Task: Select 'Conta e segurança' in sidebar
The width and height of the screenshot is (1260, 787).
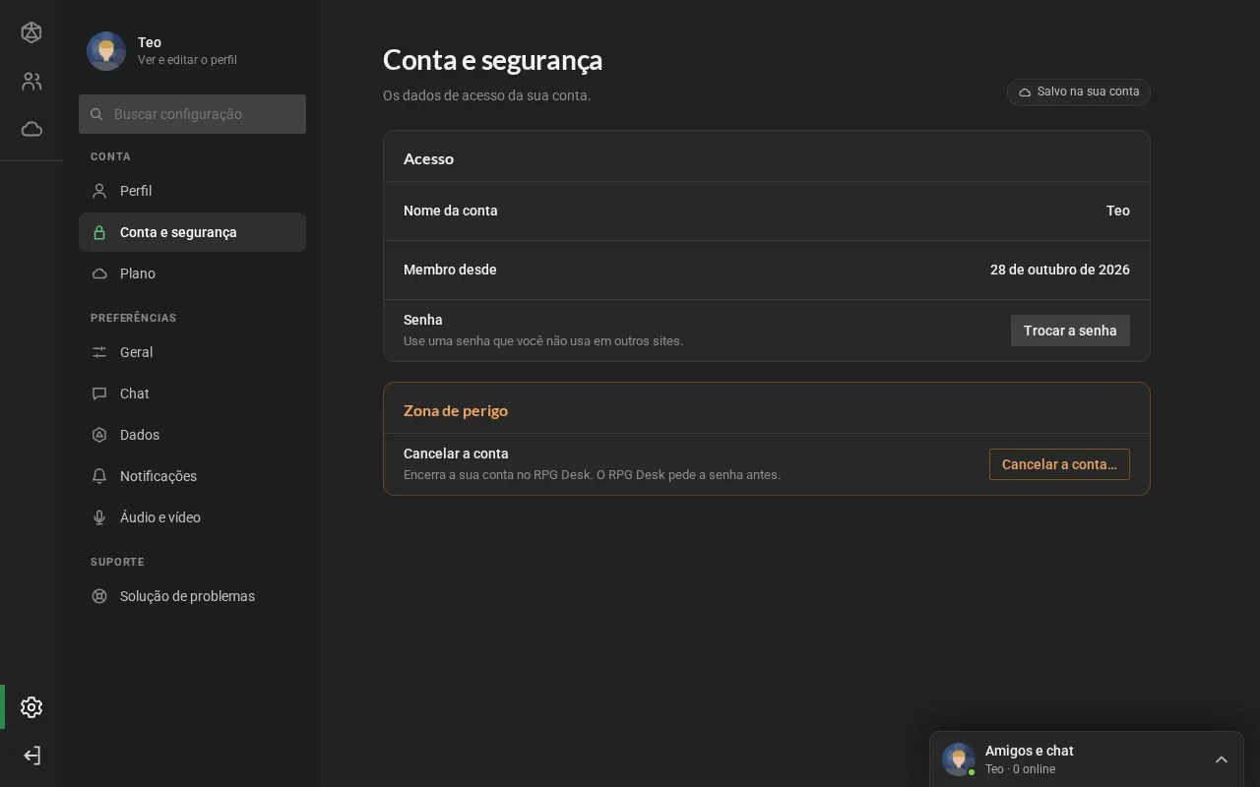Action: 192,232
